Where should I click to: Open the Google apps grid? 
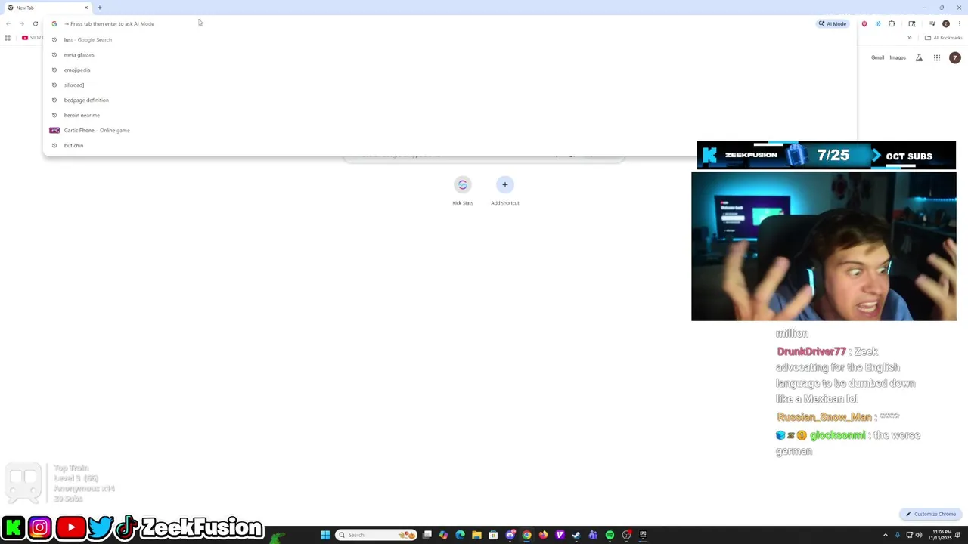937,57
